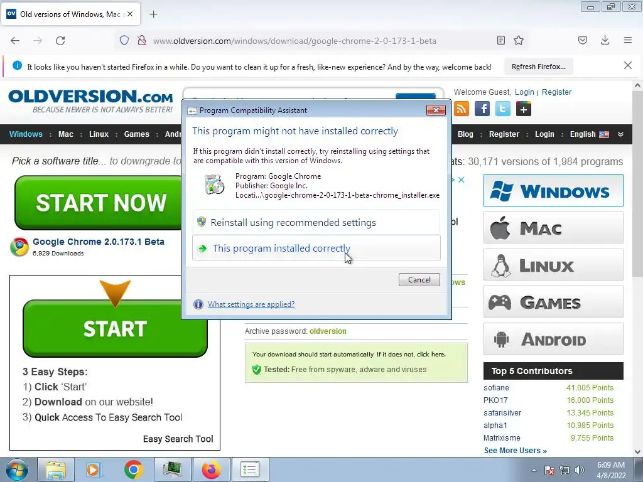Open contributor alpha1's profile
Image resolution: width=643 pixels, height=482 pixels.
coord(495,426)
